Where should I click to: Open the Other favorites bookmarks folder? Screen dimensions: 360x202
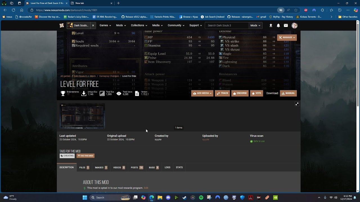pyautogui.click(x=348, y=17)
